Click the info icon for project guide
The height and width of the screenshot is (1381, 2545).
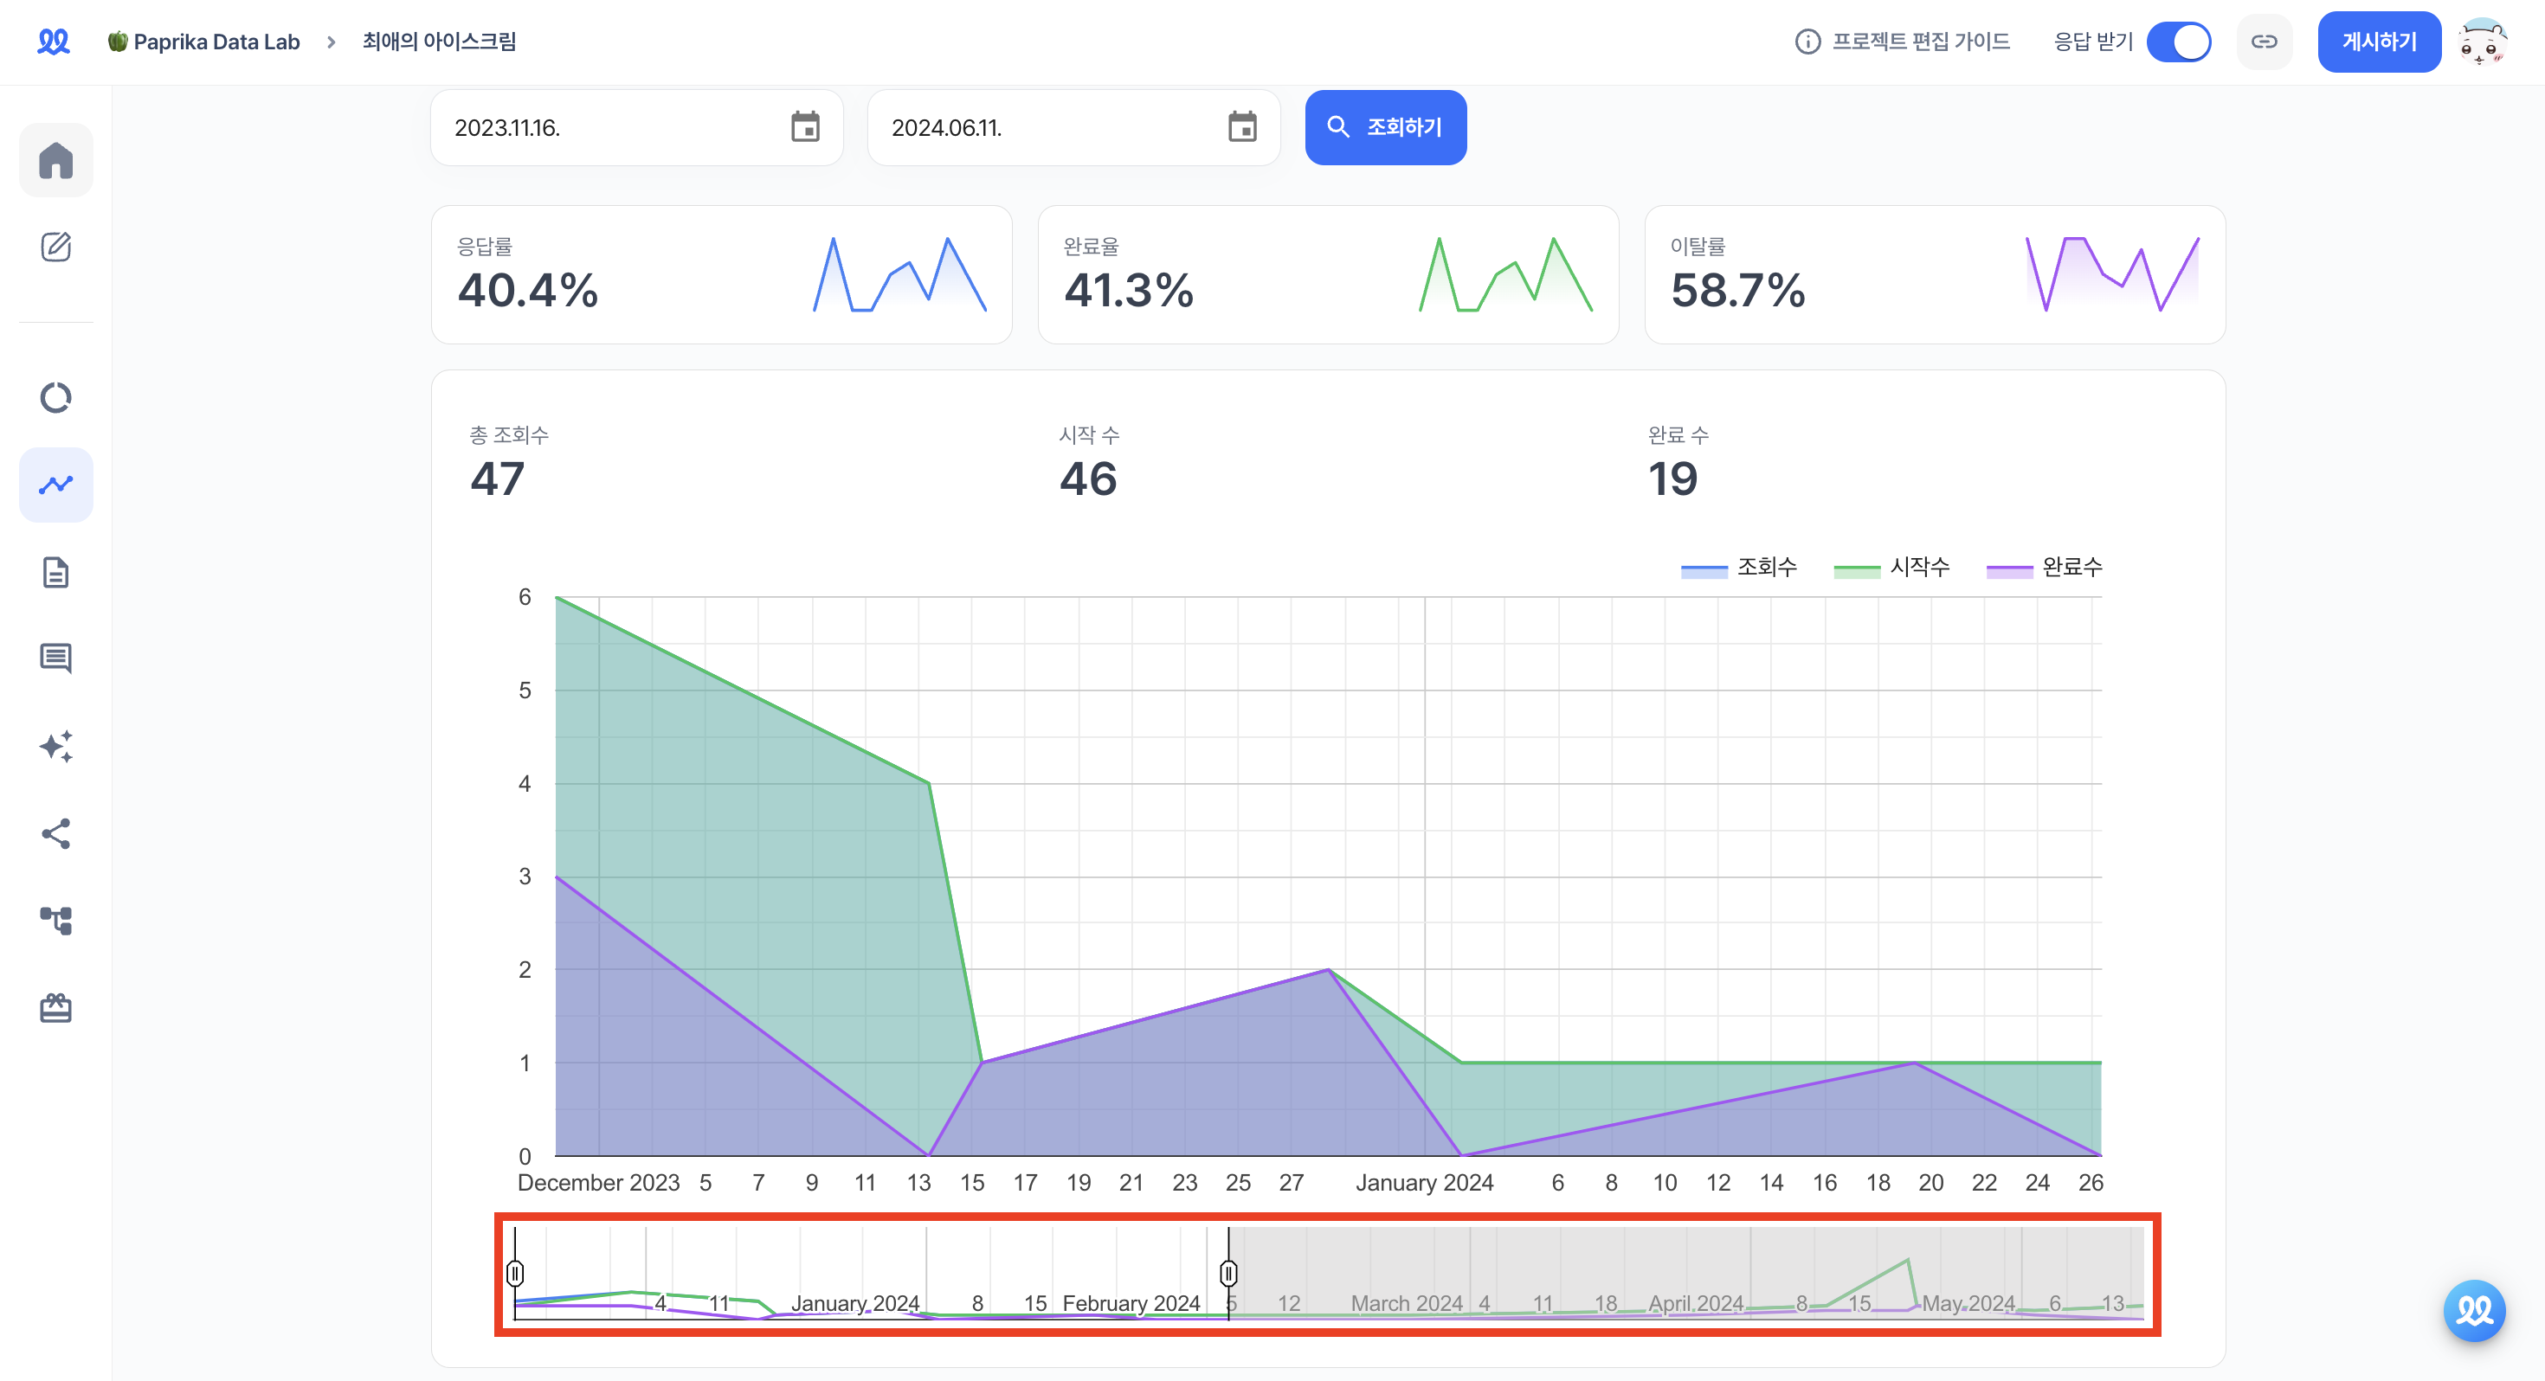1807,42
